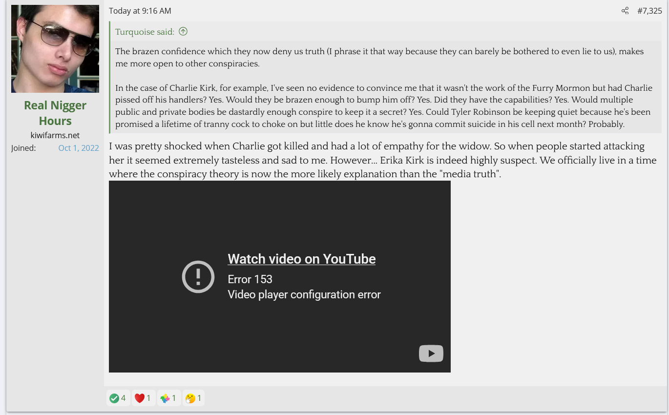669x415 pixels.
Task: Click the red heart reaction icon
Action: point(140,398)
